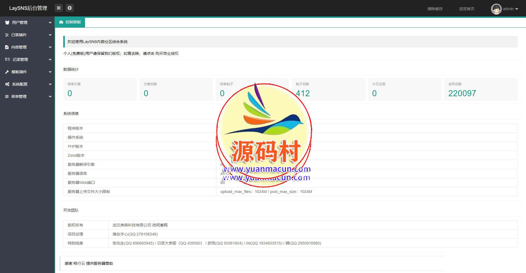Click the admin username text
The image size is (526, 273).
coord(508,9)
